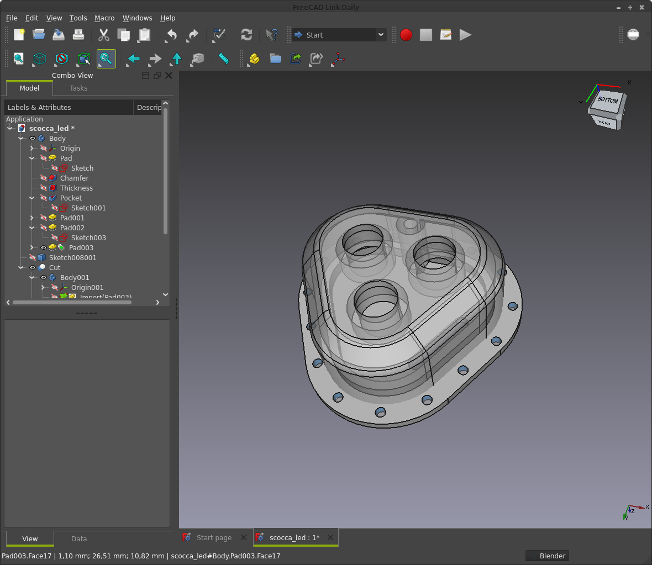Click the Labels & Attributes column header
This screenshot has width=652, height=565.
tap(69, 107)
